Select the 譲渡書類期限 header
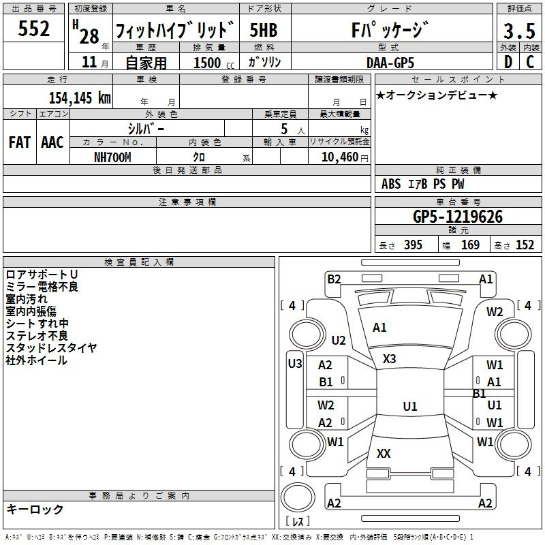Image resolution: width=545 pixels, height=545 pixels. (x=339, y=79)
